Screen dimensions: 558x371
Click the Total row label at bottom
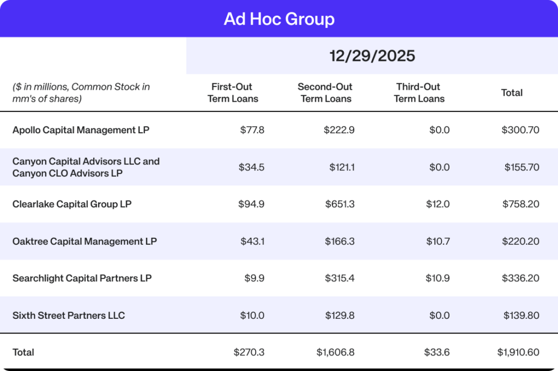(x=23, y=352)
